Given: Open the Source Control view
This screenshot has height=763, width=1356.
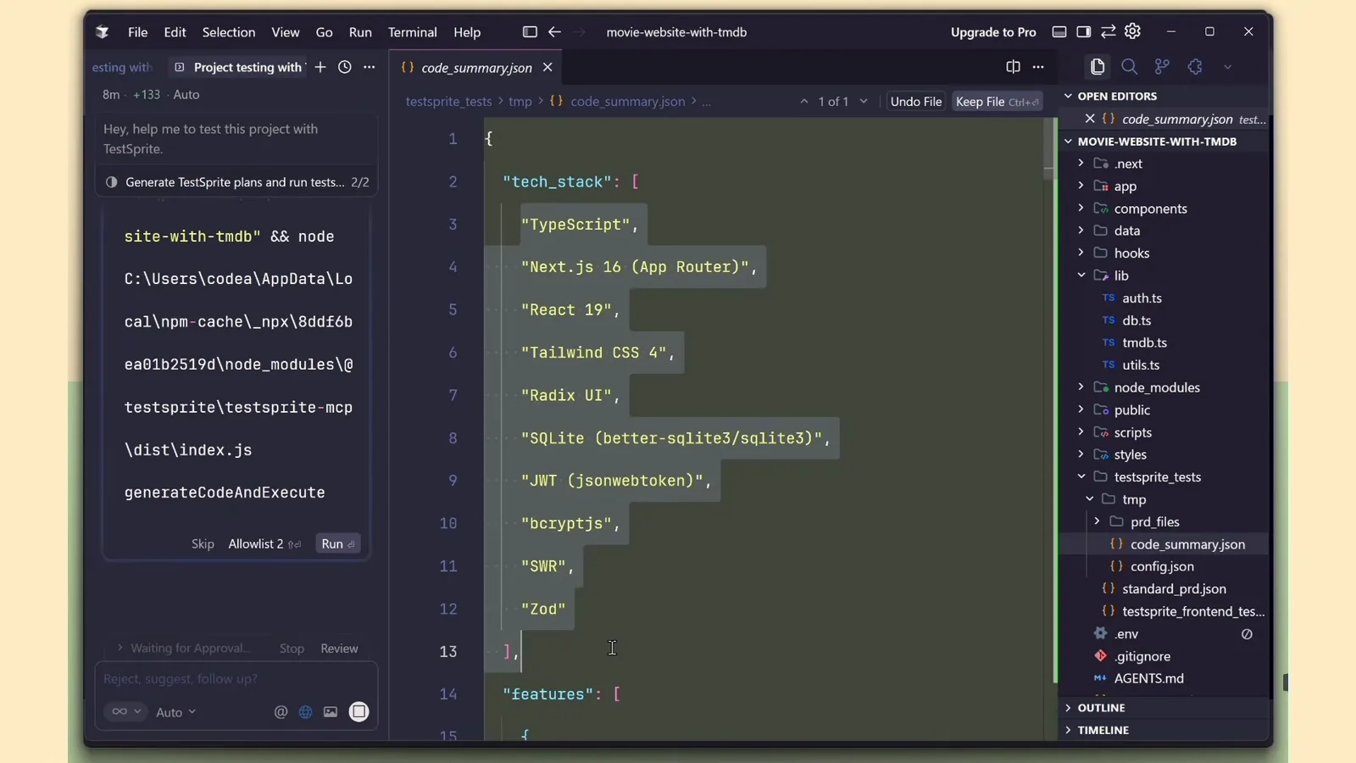Looking at the screenshot, I should (x=1162, y=66).
